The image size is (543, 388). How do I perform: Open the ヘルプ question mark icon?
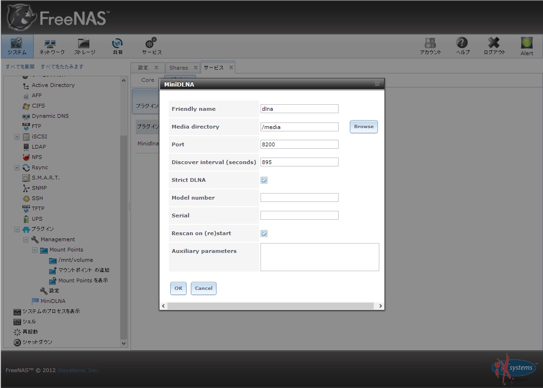(x=462, y=46)
